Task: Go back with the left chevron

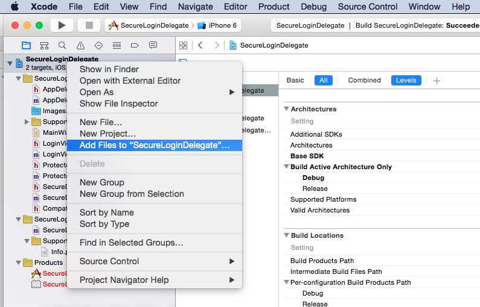Action: [x=200, y=45]
